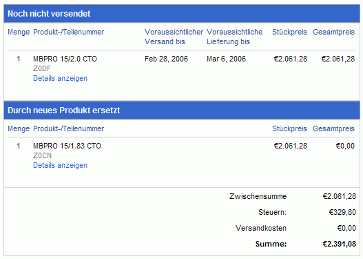
Task: Open 'Details anzeigen' under MBPRO 15/2.0 CTO
Action: 60,78
